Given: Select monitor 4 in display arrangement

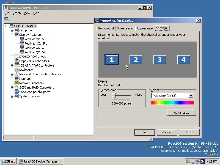Looking at the screenshot, I should 184,60.
